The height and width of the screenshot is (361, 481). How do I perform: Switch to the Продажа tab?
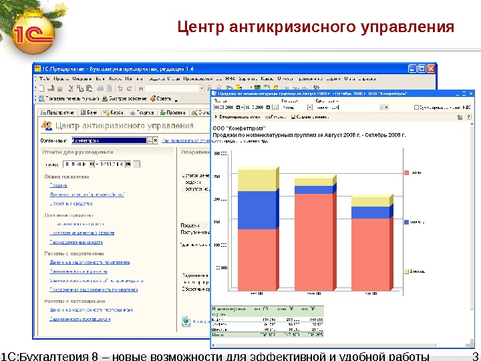[173, 113]
